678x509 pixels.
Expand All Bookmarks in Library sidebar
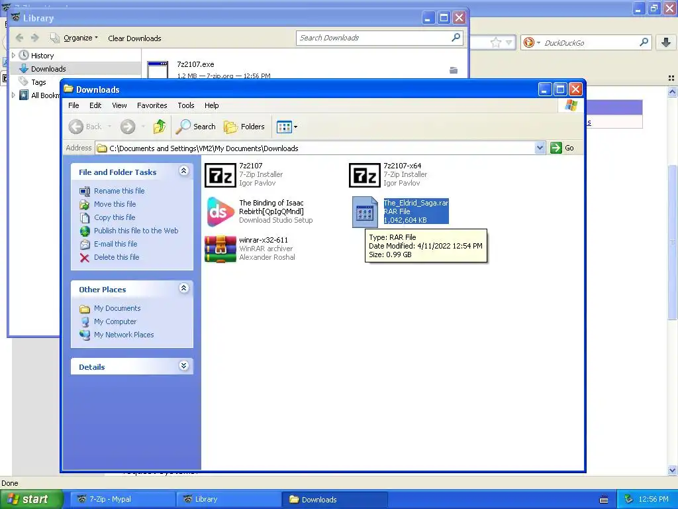pos(13,95)
